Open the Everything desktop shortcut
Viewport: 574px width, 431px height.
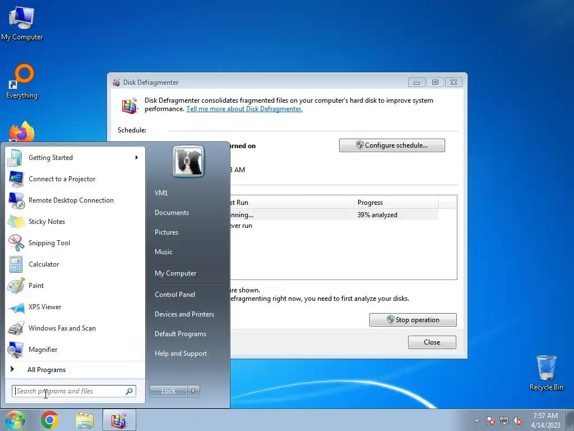pyautogui.click(x=22, y=81)
